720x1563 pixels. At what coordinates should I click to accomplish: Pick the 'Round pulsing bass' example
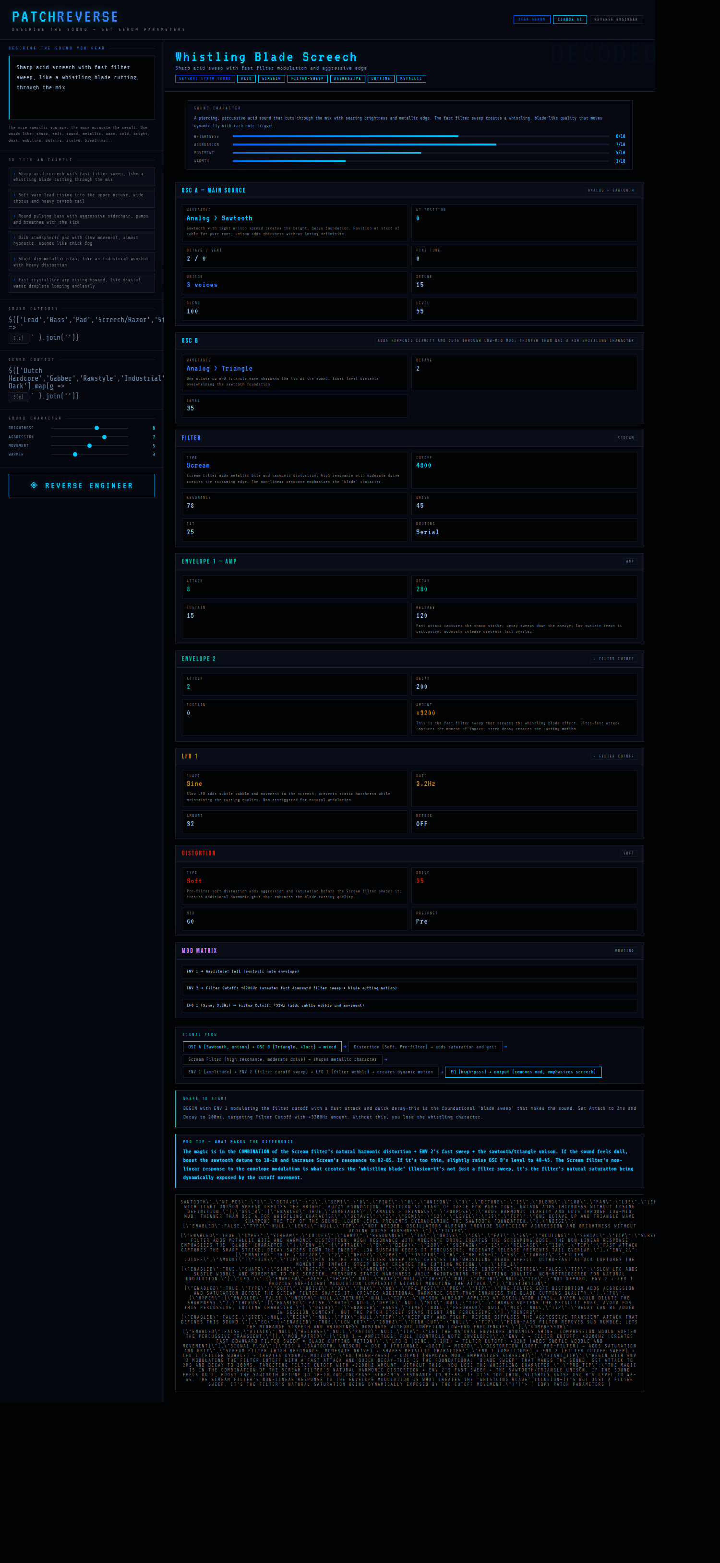(x=82, y=219)
